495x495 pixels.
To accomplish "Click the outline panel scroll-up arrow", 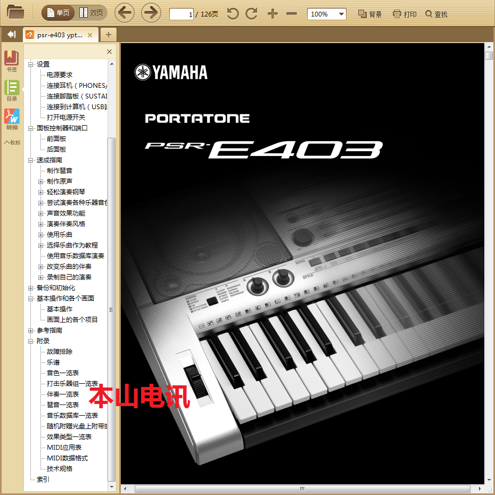I will click(112, 64).
